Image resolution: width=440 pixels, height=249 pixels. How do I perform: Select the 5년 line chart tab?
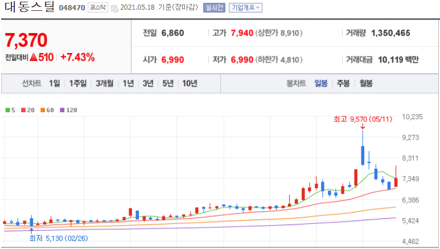click(168, 83)
